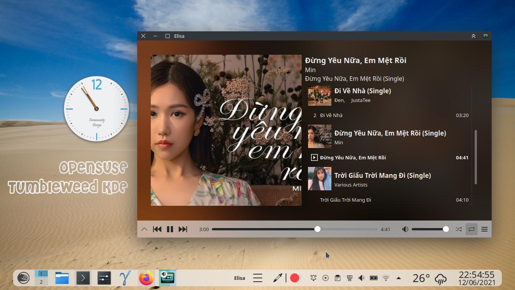The width and height of the screenshot is (515, 290).
Task: Mute the volume in Elisa
Action: [x=405, y=229]
